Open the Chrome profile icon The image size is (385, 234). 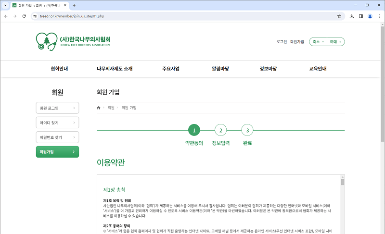pyautogui.click(x=370, y=16)
